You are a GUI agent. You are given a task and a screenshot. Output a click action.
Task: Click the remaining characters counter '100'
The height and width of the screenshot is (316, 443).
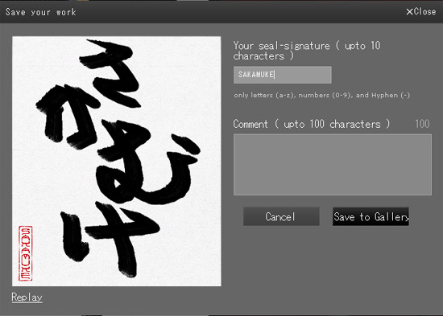pos(422,124)
